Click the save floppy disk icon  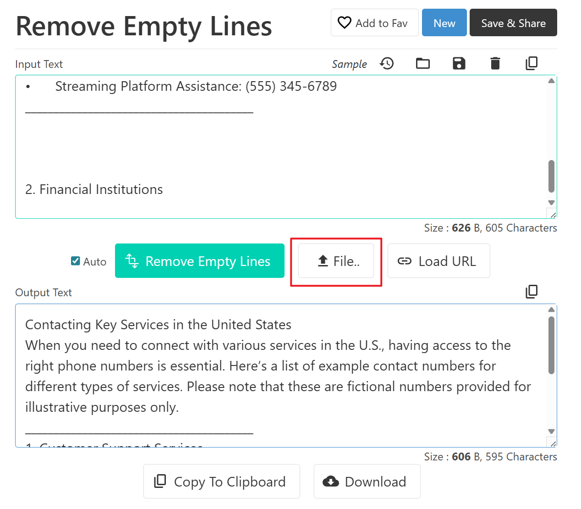459,63
